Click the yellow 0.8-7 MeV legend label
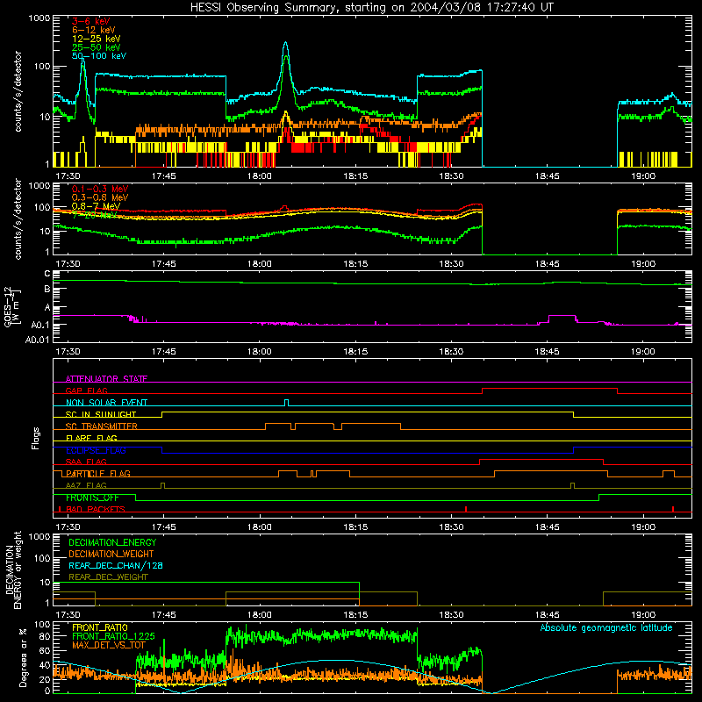Viewport: 702px width, 702px height. pos(97,206)
